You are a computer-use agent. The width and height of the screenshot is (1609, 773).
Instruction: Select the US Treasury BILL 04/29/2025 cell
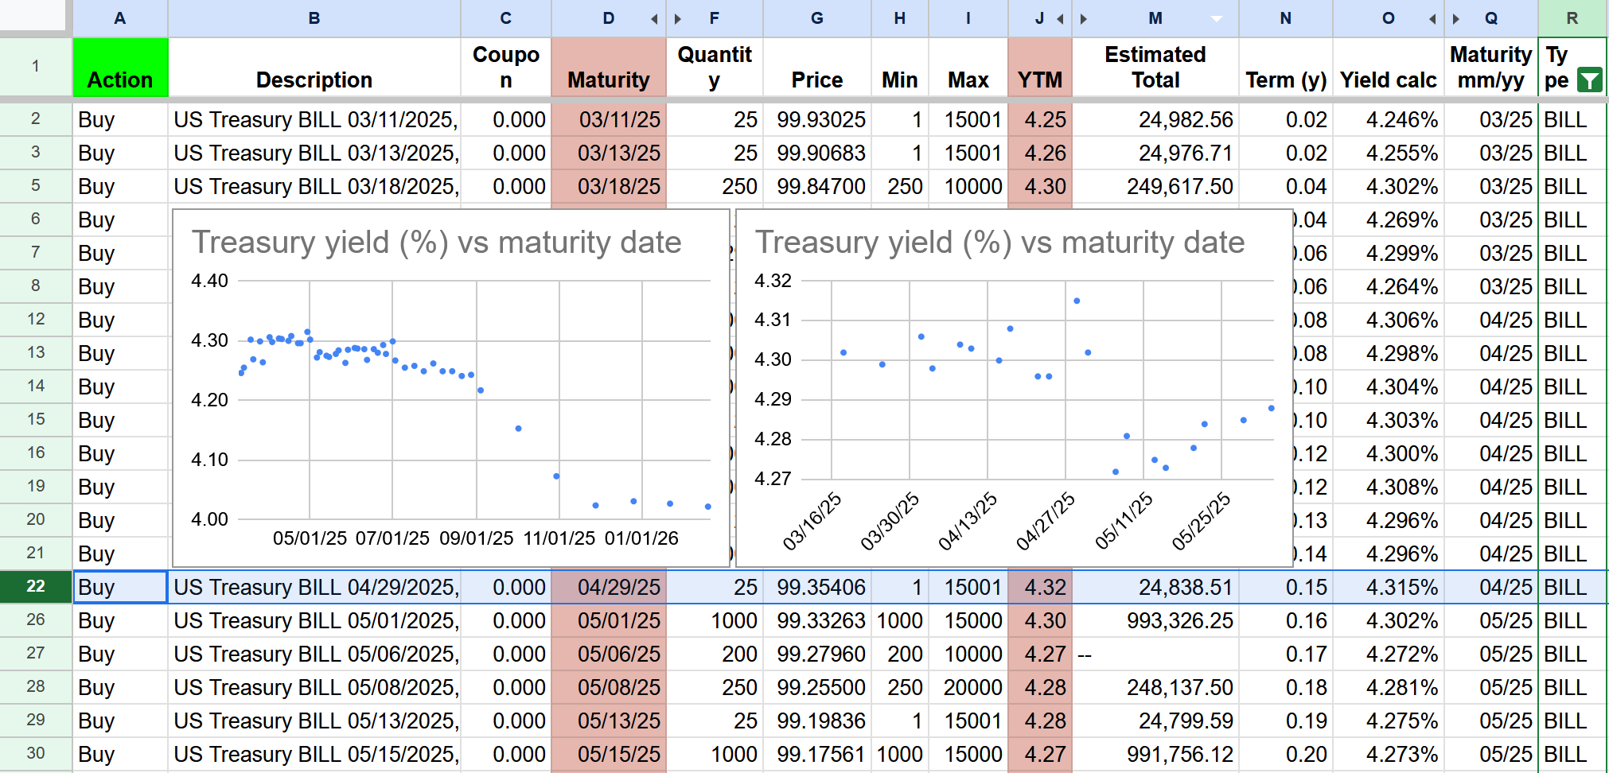coord(314,587)
